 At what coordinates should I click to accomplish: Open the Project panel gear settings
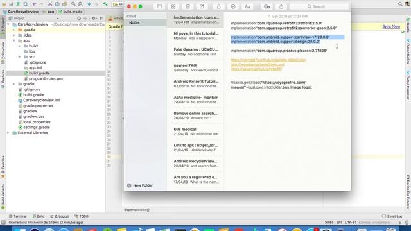(94, 19)
